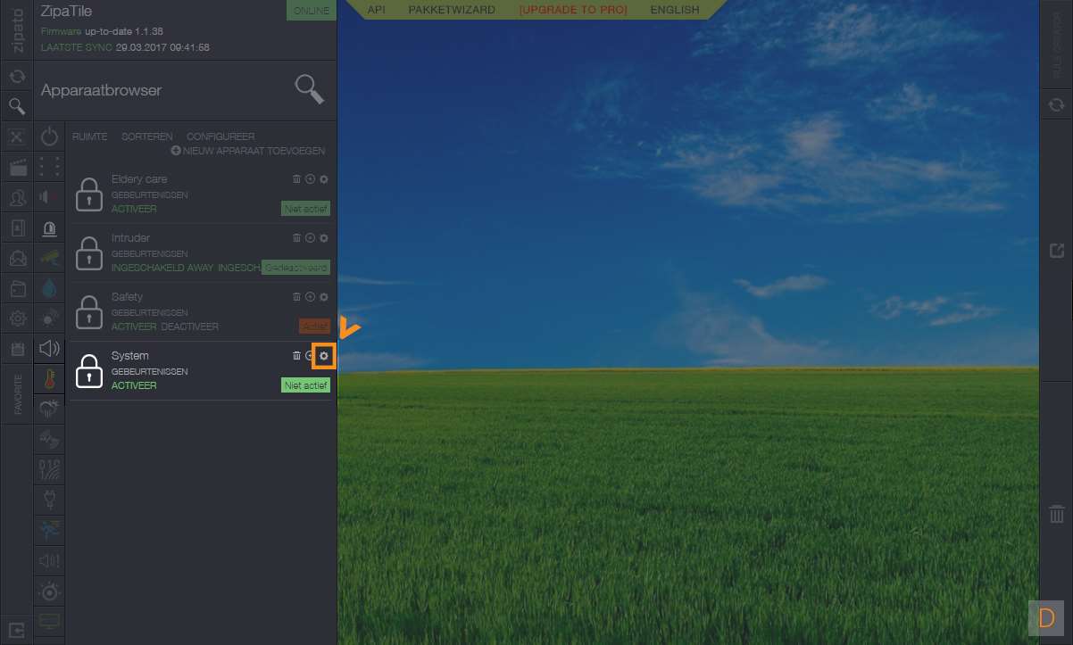Image resolution: width=1073 pixels, height=645 pixels.
Task: Open the large search magnifier in Apparaatbrowser header
Action: pyautogui.click(x=309, y=89)
